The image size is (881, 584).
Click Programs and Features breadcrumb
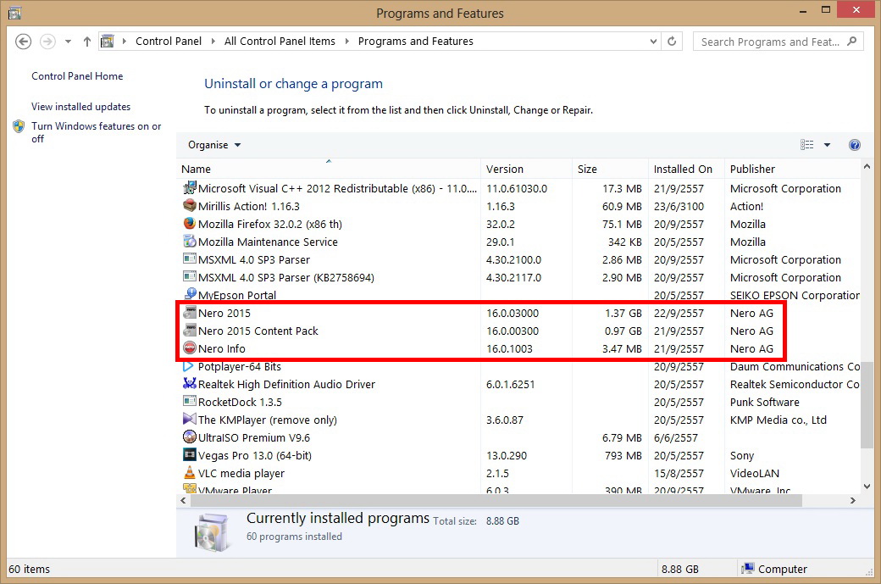(x=415, y=41)
